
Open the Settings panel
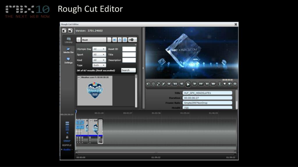click(68, 61)
